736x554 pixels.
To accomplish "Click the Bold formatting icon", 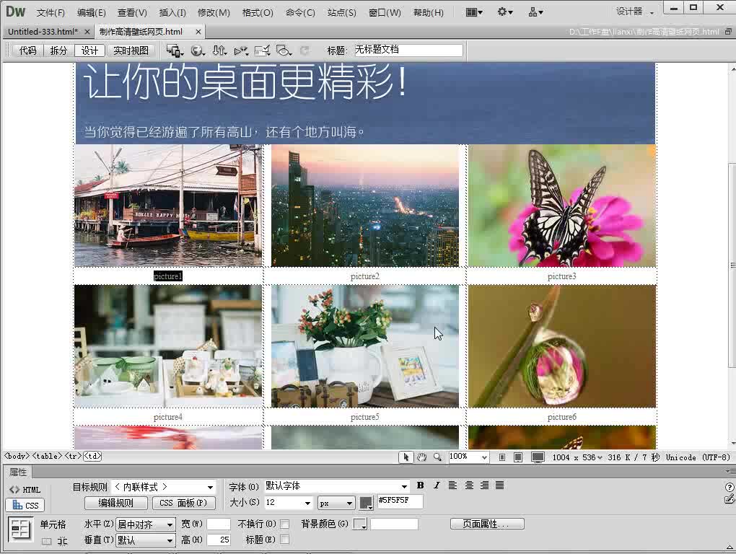I will point(421,485).
